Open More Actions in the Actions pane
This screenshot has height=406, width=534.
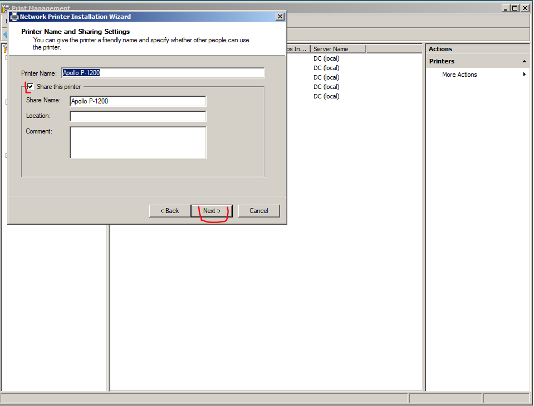[459, 75]
